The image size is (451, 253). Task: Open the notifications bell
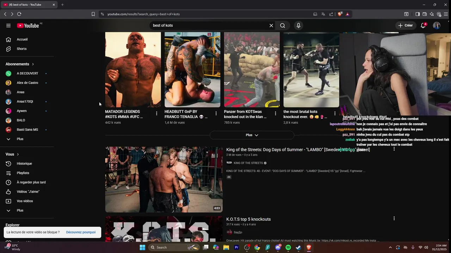tap(424, 25)
